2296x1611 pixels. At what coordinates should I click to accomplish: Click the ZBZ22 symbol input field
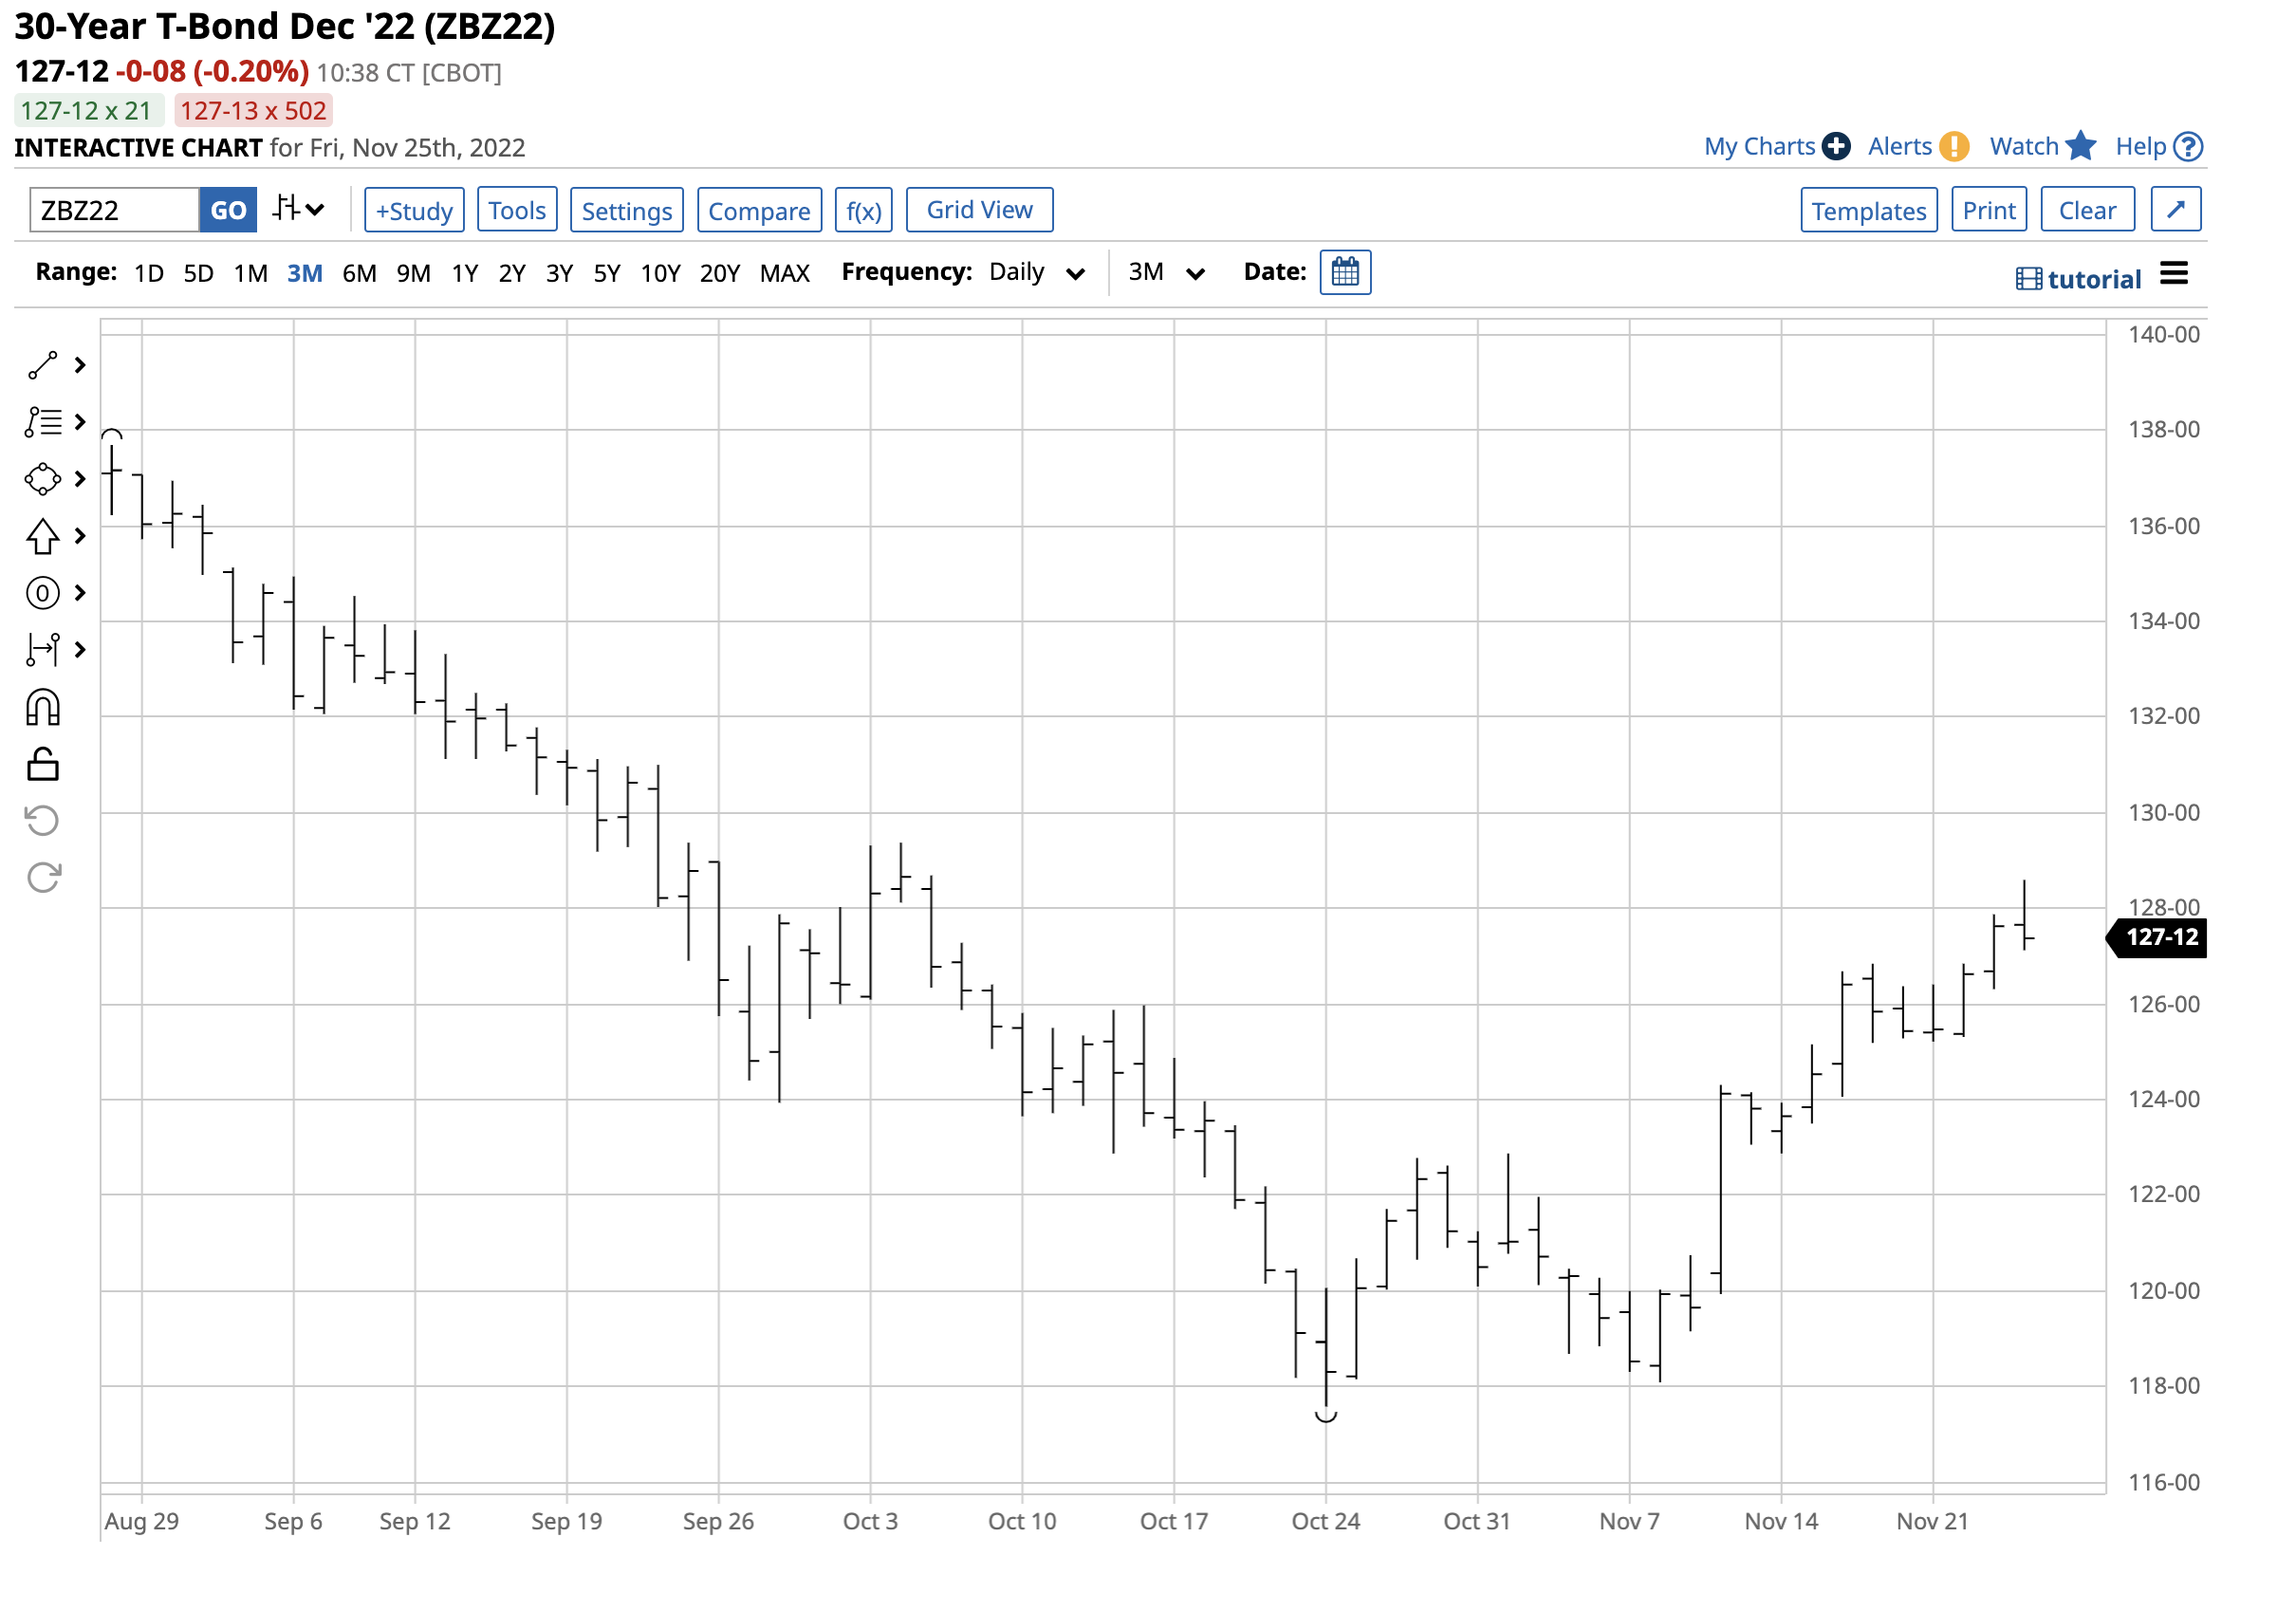pyautogui.click(x=114, y=210)
